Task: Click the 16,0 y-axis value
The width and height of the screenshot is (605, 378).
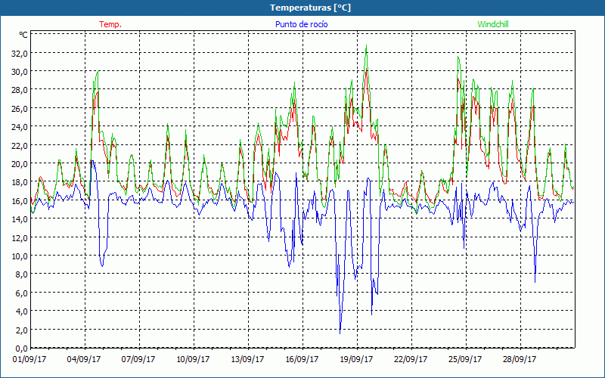Action: point(20,200)
